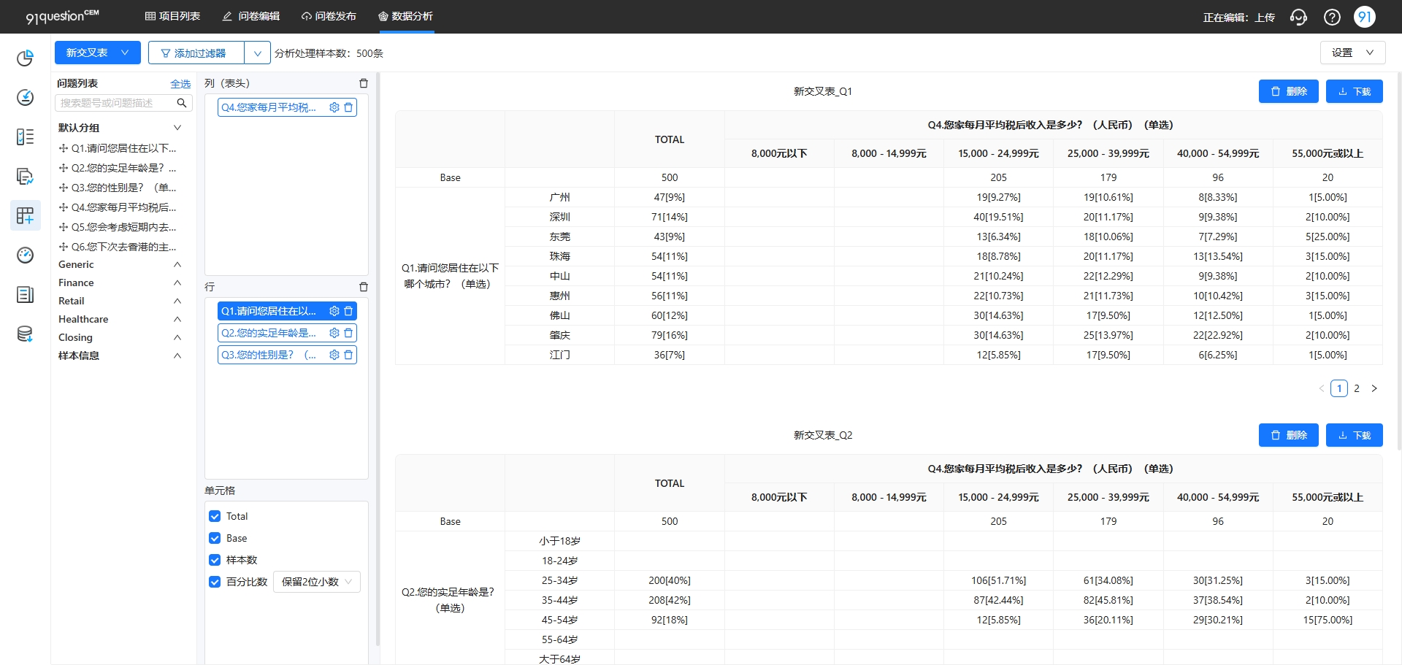Image resolution: width=1402 pixels, height=665 pixels.
Task: Toggle the Total checkbox
Action: pos(215,516)
